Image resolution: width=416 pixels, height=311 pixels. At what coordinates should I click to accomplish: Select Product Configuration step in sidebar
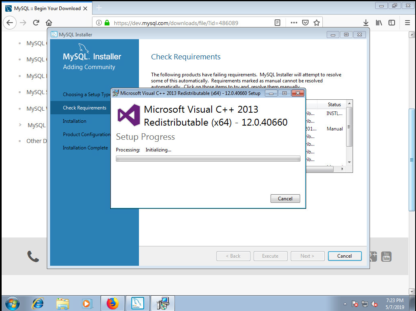point(86,134)
